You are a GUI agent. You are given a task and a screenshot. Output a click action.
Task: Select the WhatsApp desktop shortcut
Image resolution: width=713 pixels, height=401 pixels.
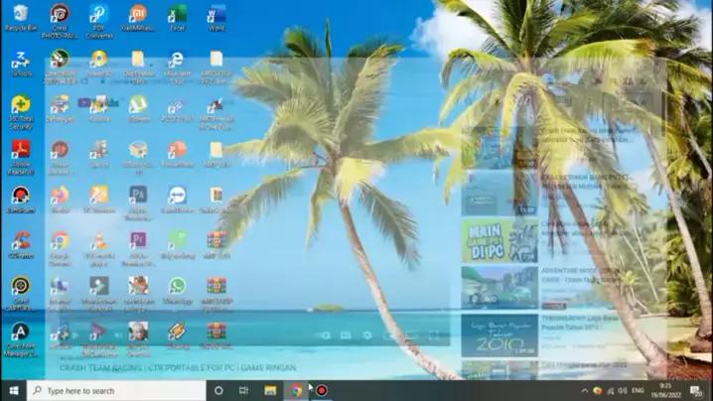point(177,286)
